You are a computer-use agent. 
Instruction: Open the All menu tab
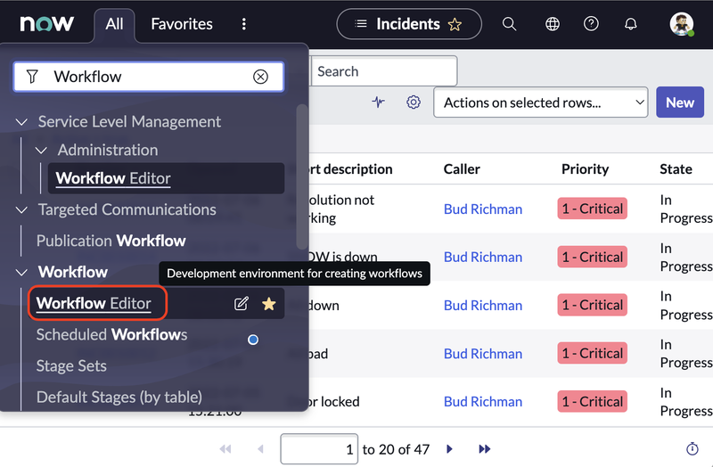click(114, 24)
